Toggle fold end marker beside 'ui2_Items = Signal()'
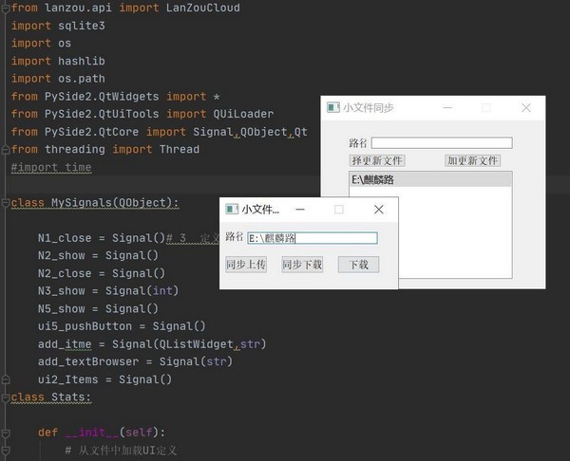 [5, 379]
